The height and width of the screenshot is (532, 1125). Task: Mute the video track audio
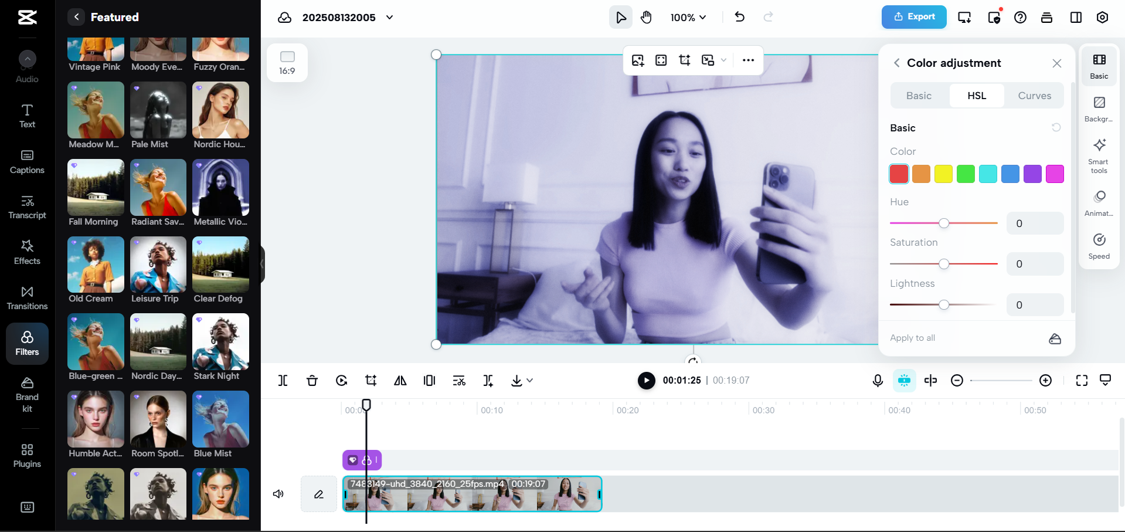click(278, 494)
